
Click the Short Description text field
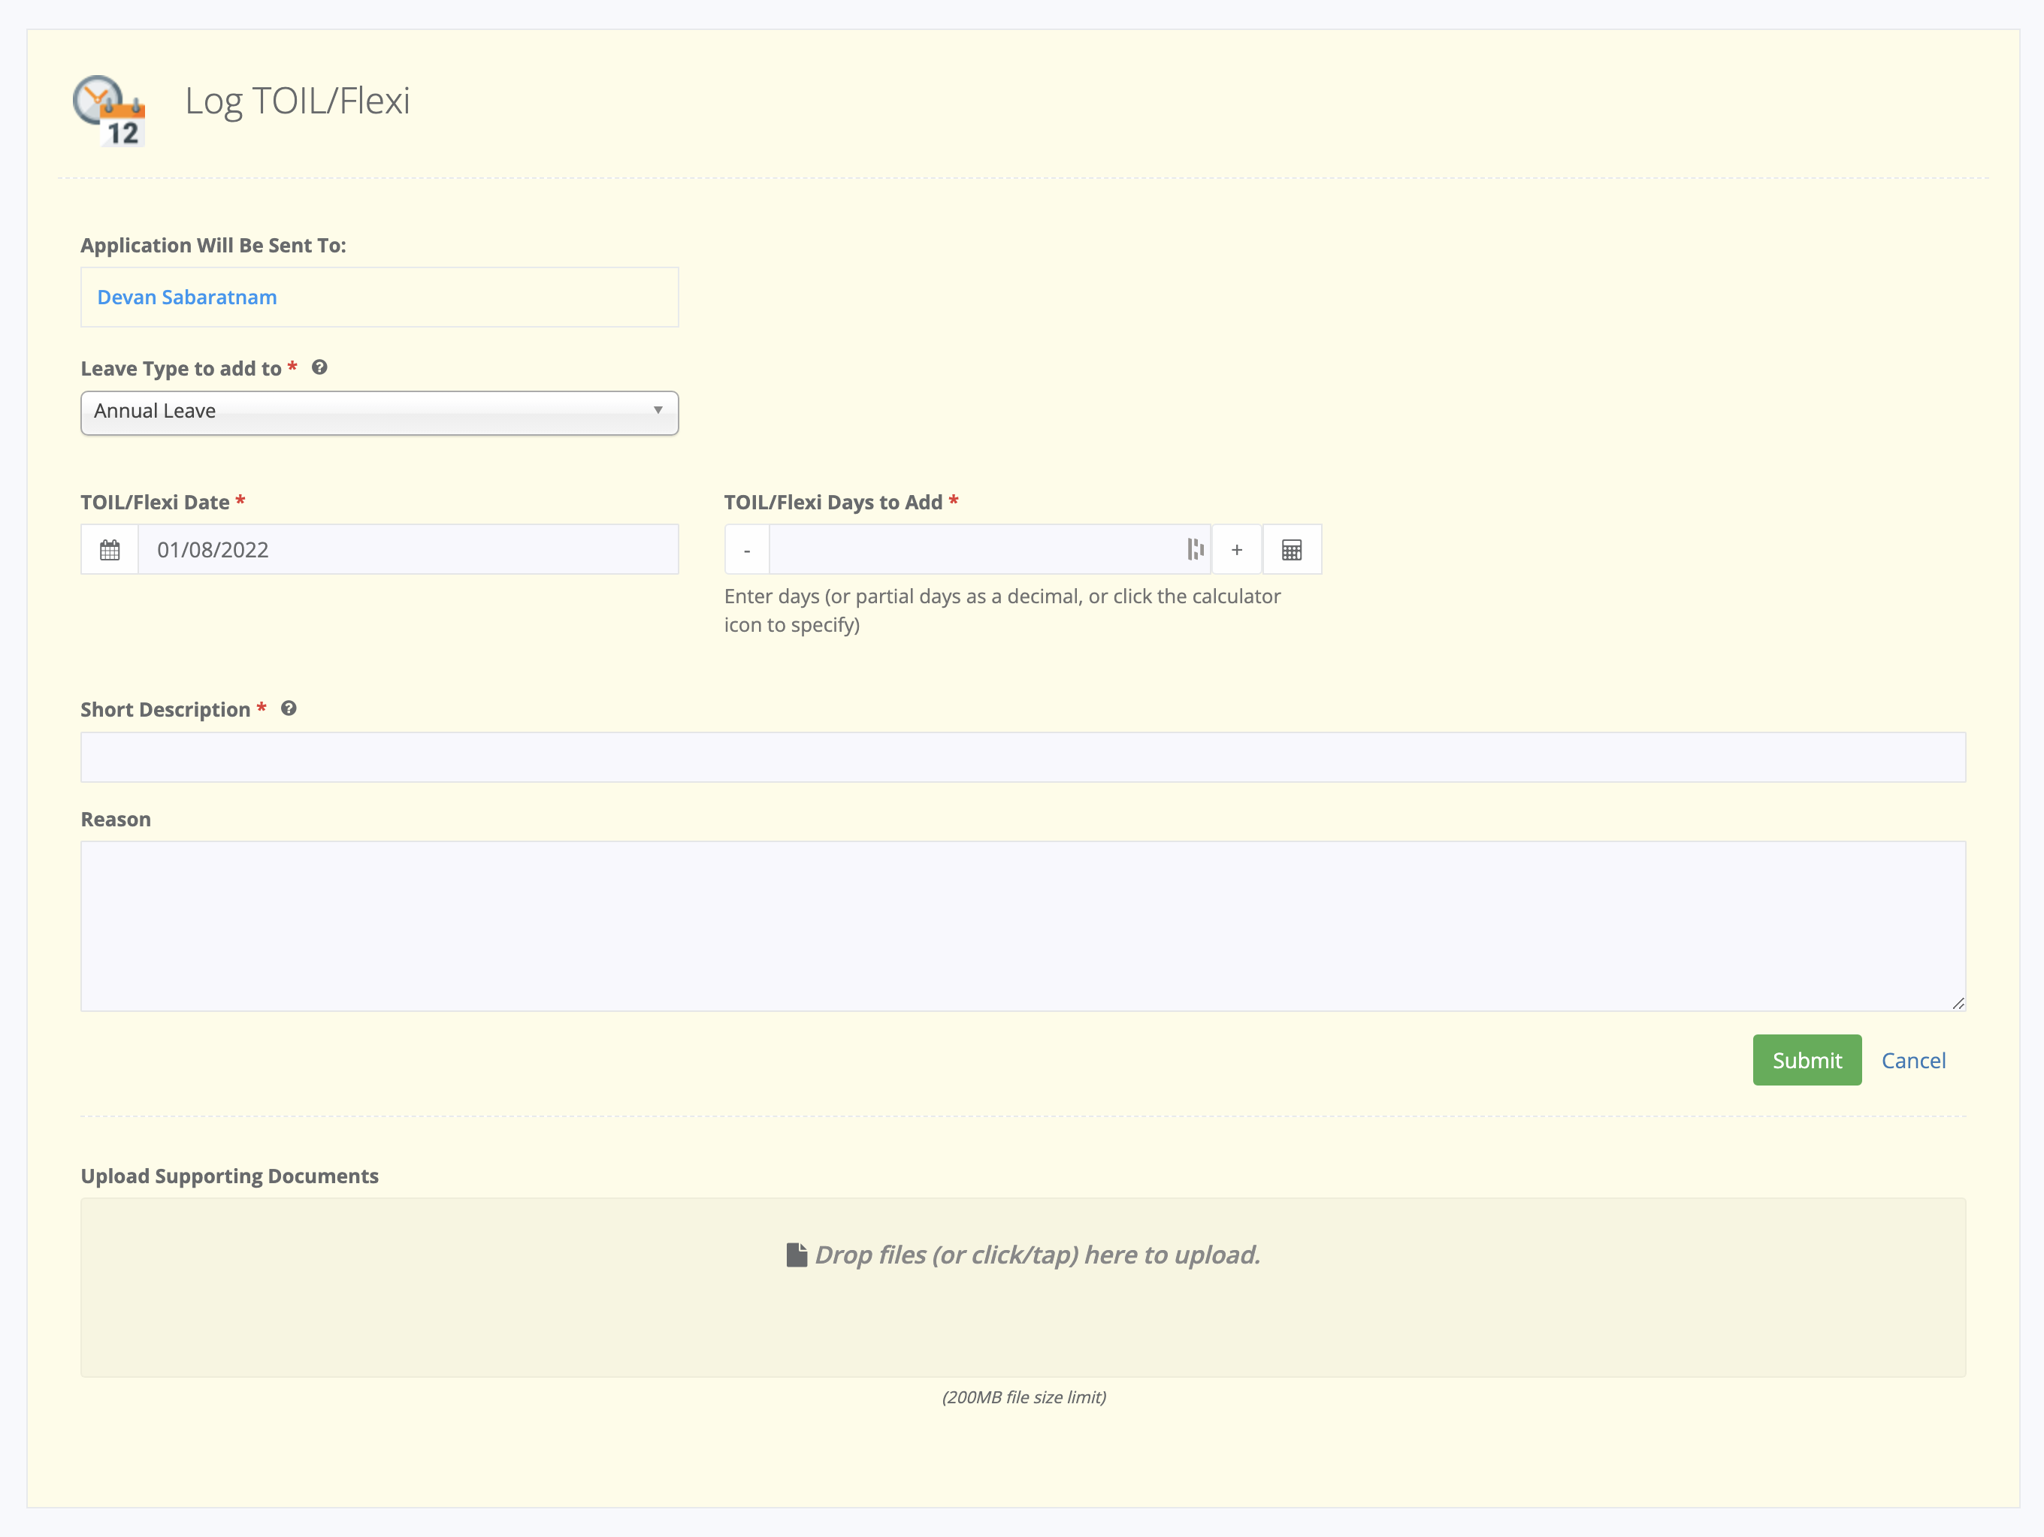(1022, 757)
